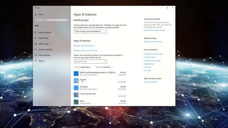Focus the Search this list field
Viewport: 228px width, 128px height.
90,62
